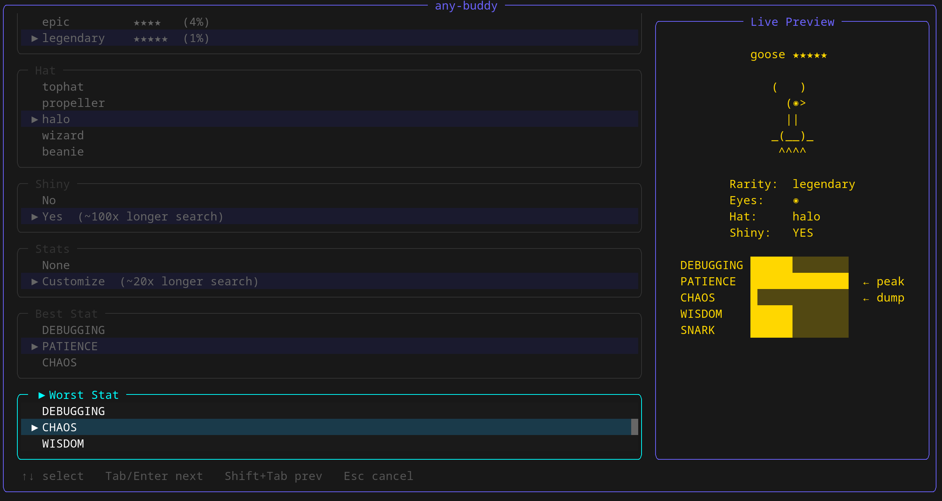Set Shiny to No

pyautogui.click(x=49, y=200)
